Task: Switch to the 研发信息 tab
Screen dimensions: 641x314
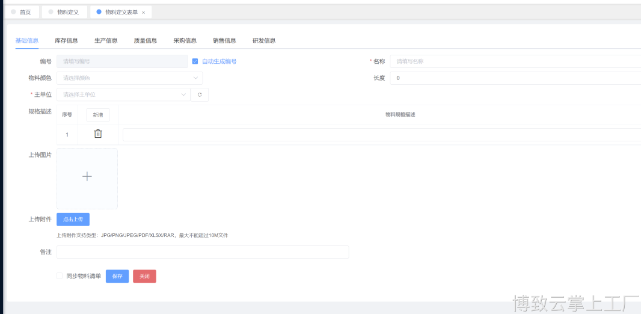Action: pyautogui.click(x=264, y=40)
